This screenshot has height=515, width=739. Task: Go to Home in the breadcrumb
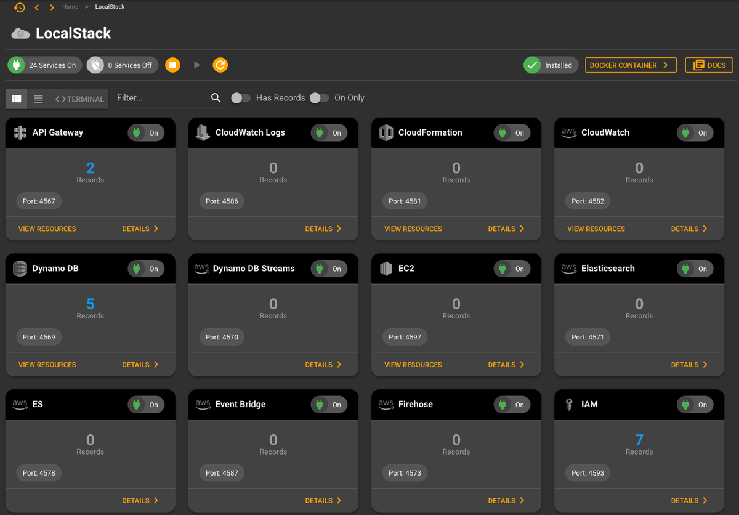point(70,7)
